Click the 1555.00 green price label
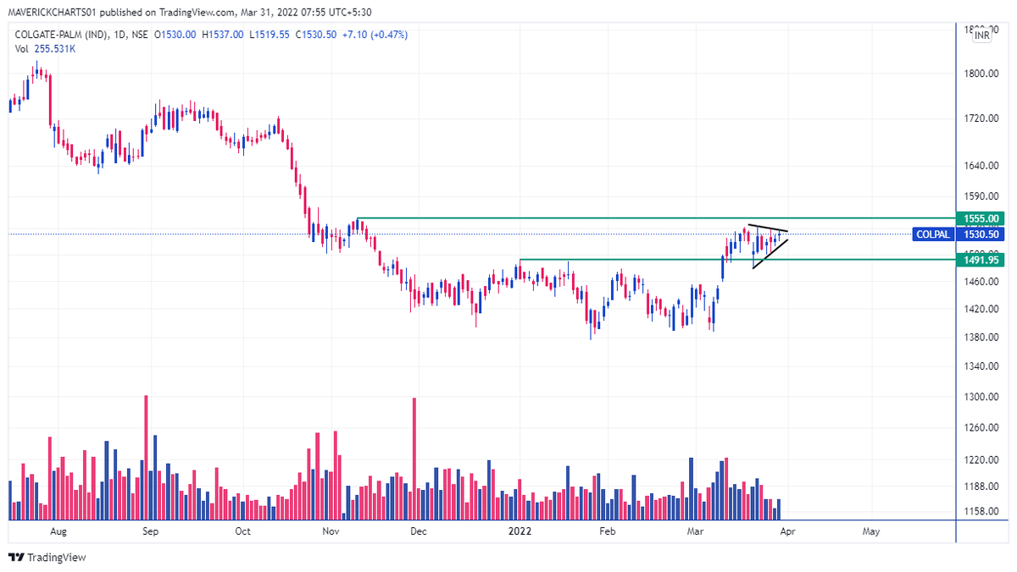Viewport: 1017px width, 572px height. [x=979, y=217]
